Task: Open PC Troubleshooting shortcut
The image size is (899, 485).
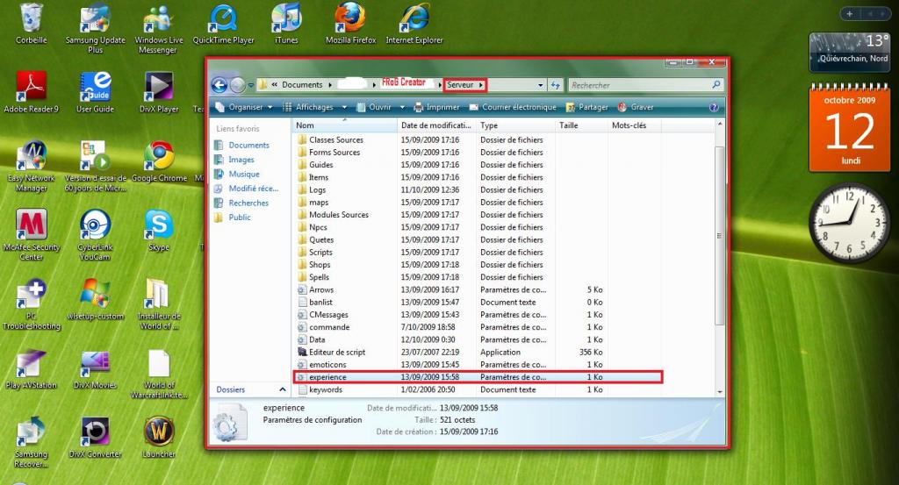Action: tap(31, 304)
